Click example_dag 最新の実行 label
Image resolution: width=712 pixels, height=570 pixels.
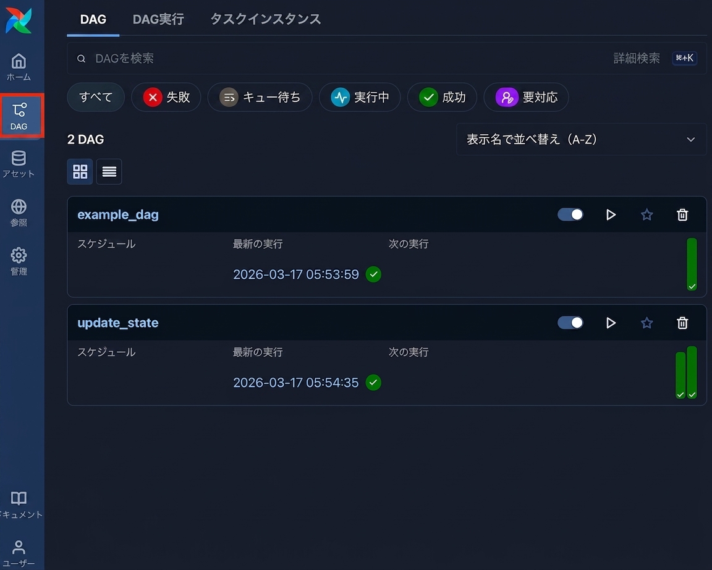[258, 244]
